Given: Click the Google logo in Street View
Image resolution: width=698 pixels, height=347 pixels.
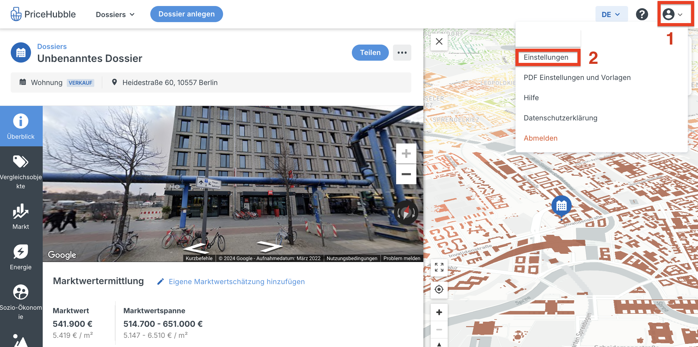Looking at the screenshot, I should pos(62,255).
